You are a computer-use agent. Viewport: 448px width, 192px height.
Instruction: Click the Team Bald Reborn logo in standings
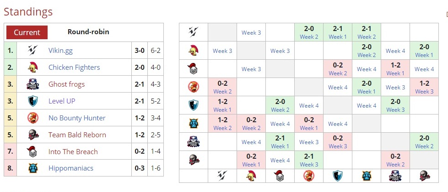(32, 135)
